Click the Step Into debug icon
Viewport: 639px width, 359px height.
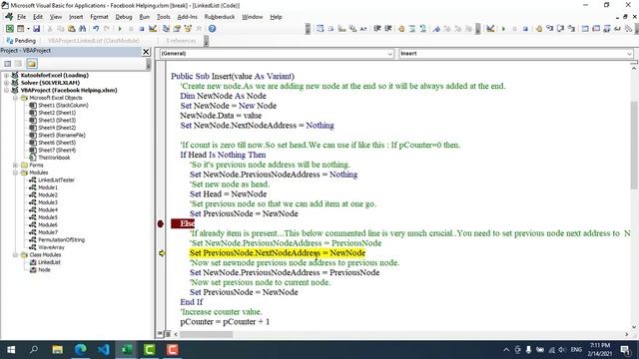pos(550,29)
